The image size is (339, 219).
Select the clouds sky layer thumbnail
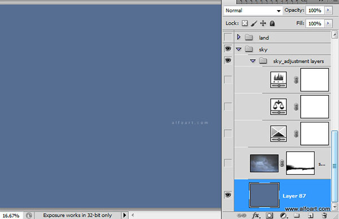pyautogui.click(x=264, y=163)
